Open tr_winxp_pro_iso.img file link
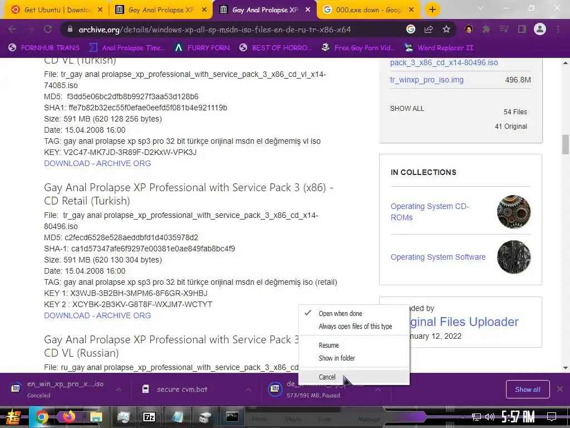Image resolution: width=570 pixels, height=428 pixels. pyautogui.click(x=427, y=80)
